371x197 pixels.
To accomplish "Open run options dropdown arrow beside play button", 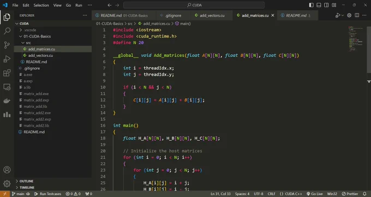I will 343,16.
